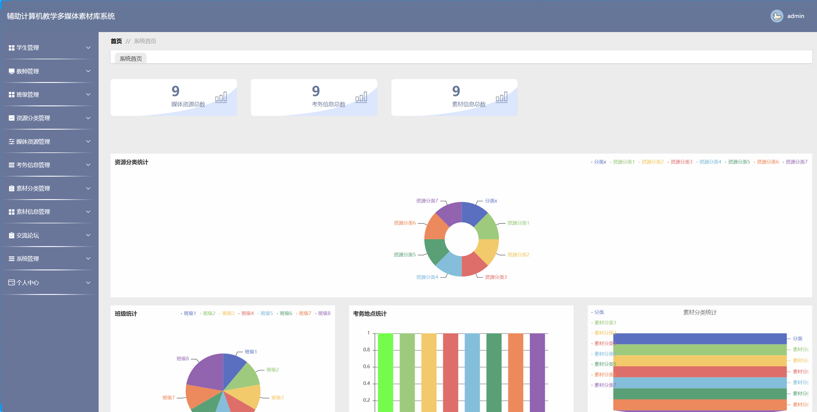Click the 个人中心 card icon
This screenshot has width=817, height=412.
[11, 283]
